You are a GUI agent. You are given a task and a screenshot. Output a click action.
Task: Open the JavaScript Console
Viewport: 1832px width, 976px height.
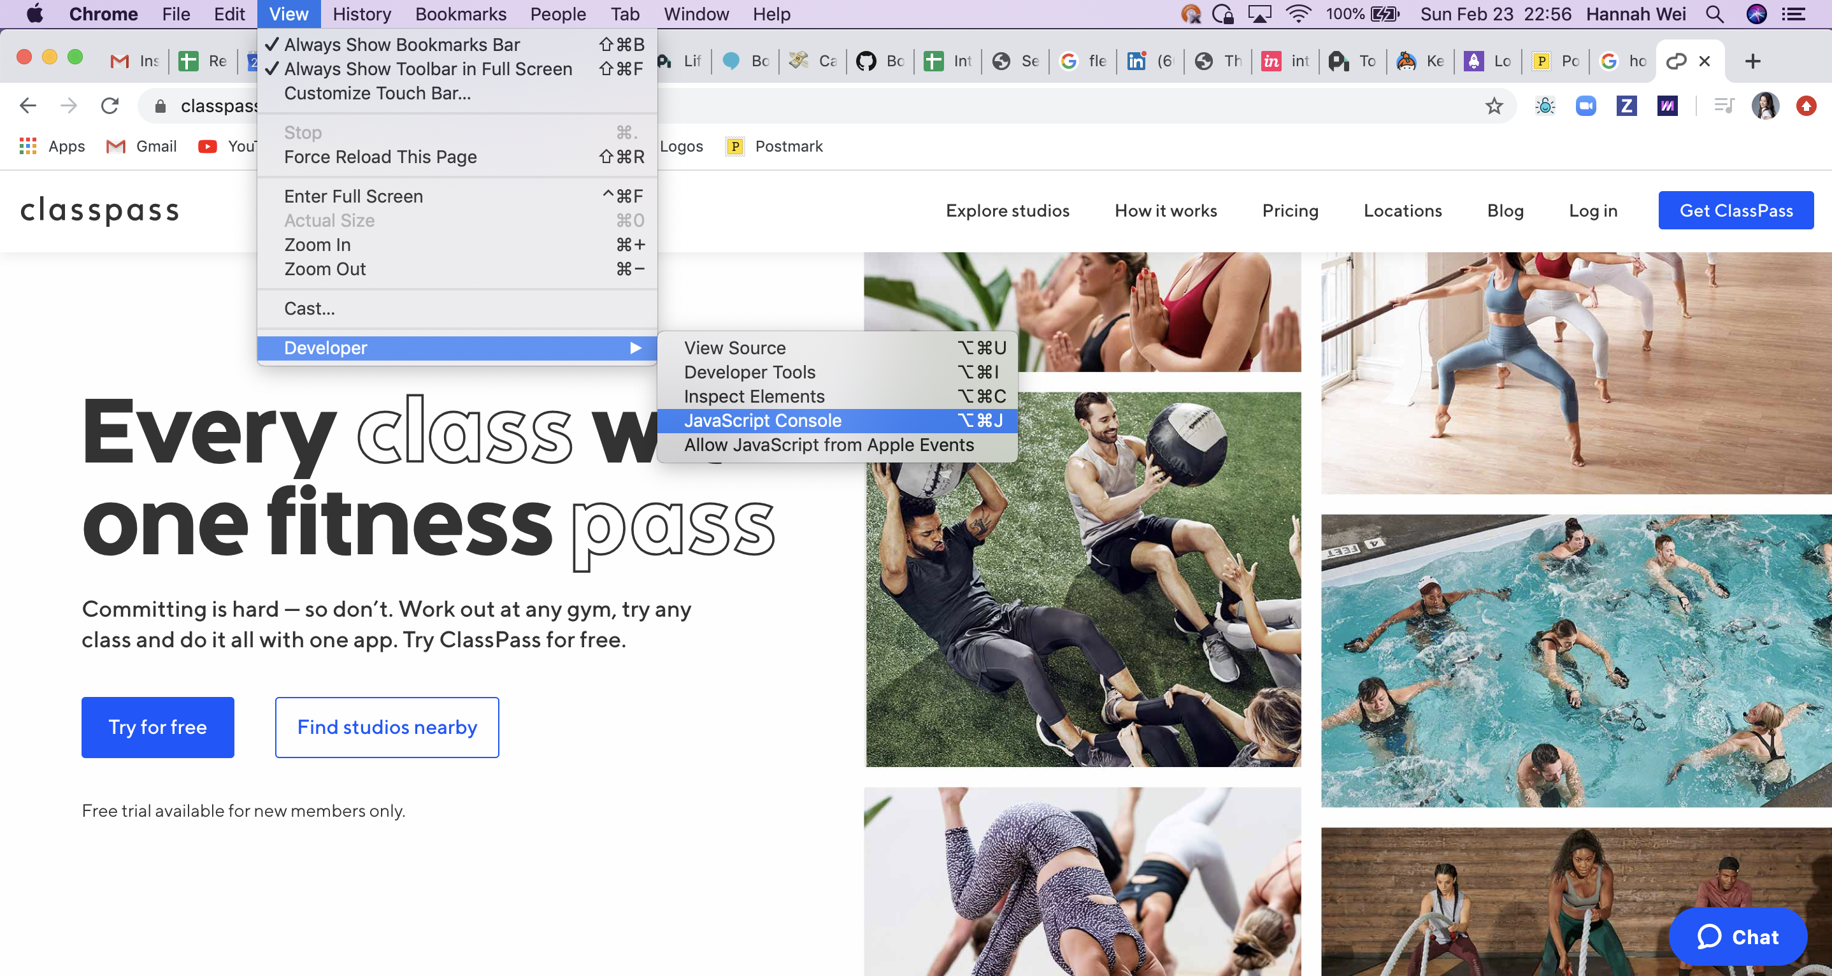837,420
